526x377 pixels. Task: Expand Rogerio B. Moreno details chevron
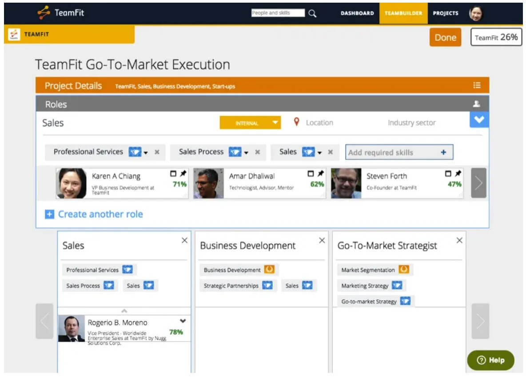tap(183, 321)
